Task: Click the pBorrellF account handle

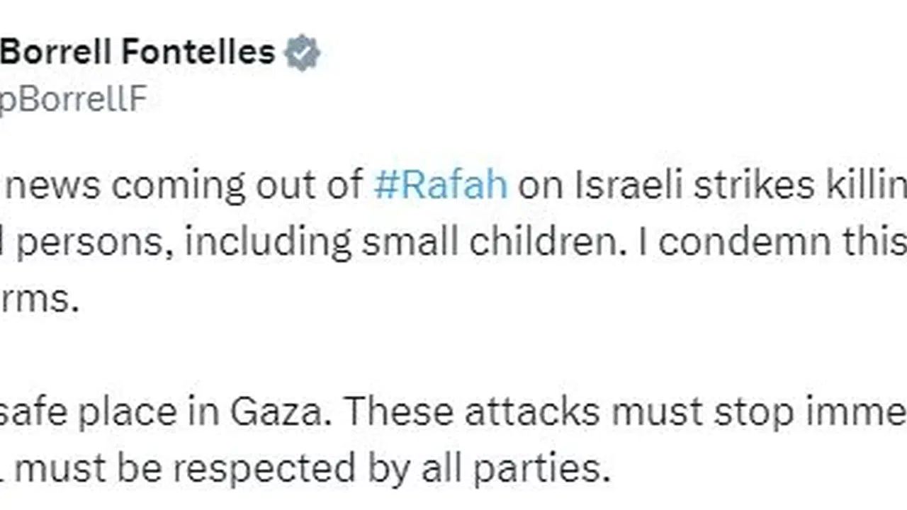Action: pyautogui.click(x=73, y=100)
